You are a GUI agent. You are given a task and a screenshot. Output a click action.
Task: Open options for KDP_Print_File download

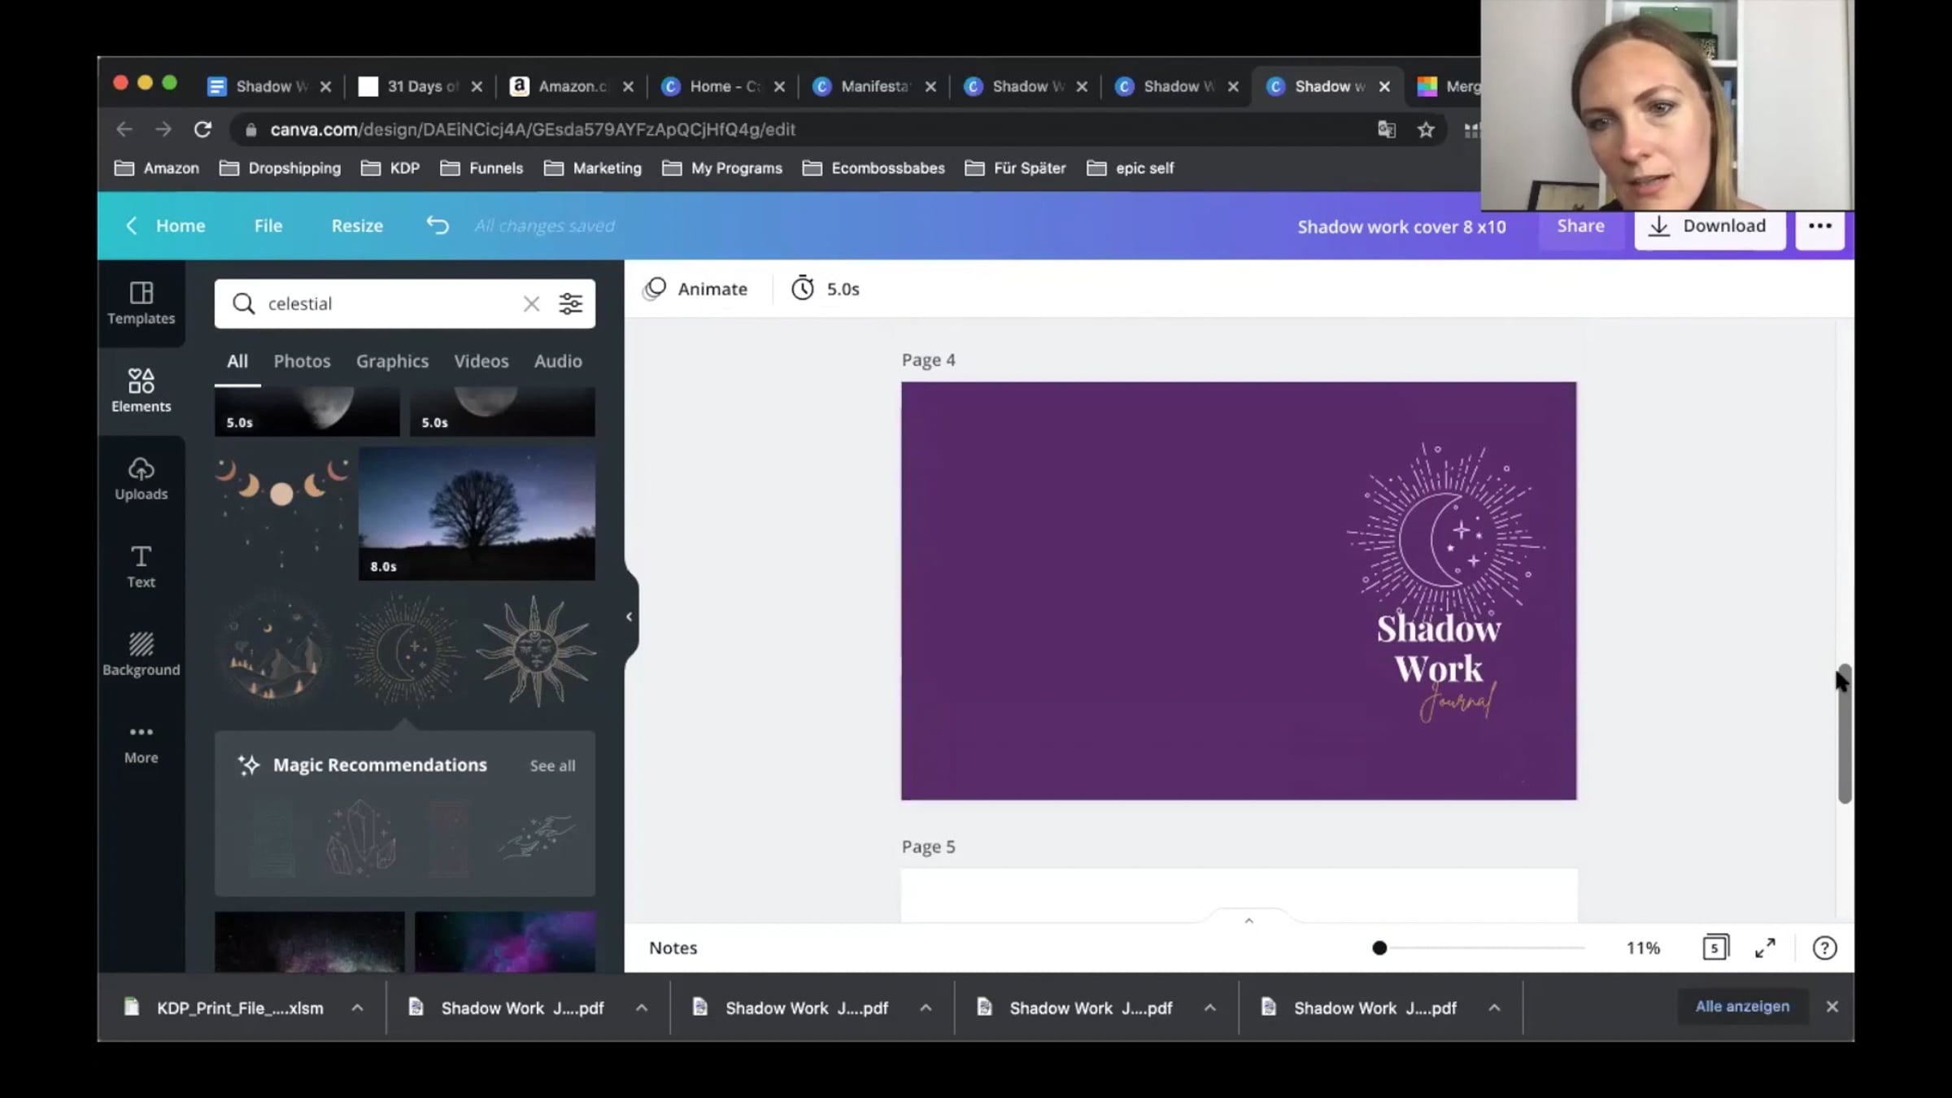pyautogui.click(x=357, y=1008)
